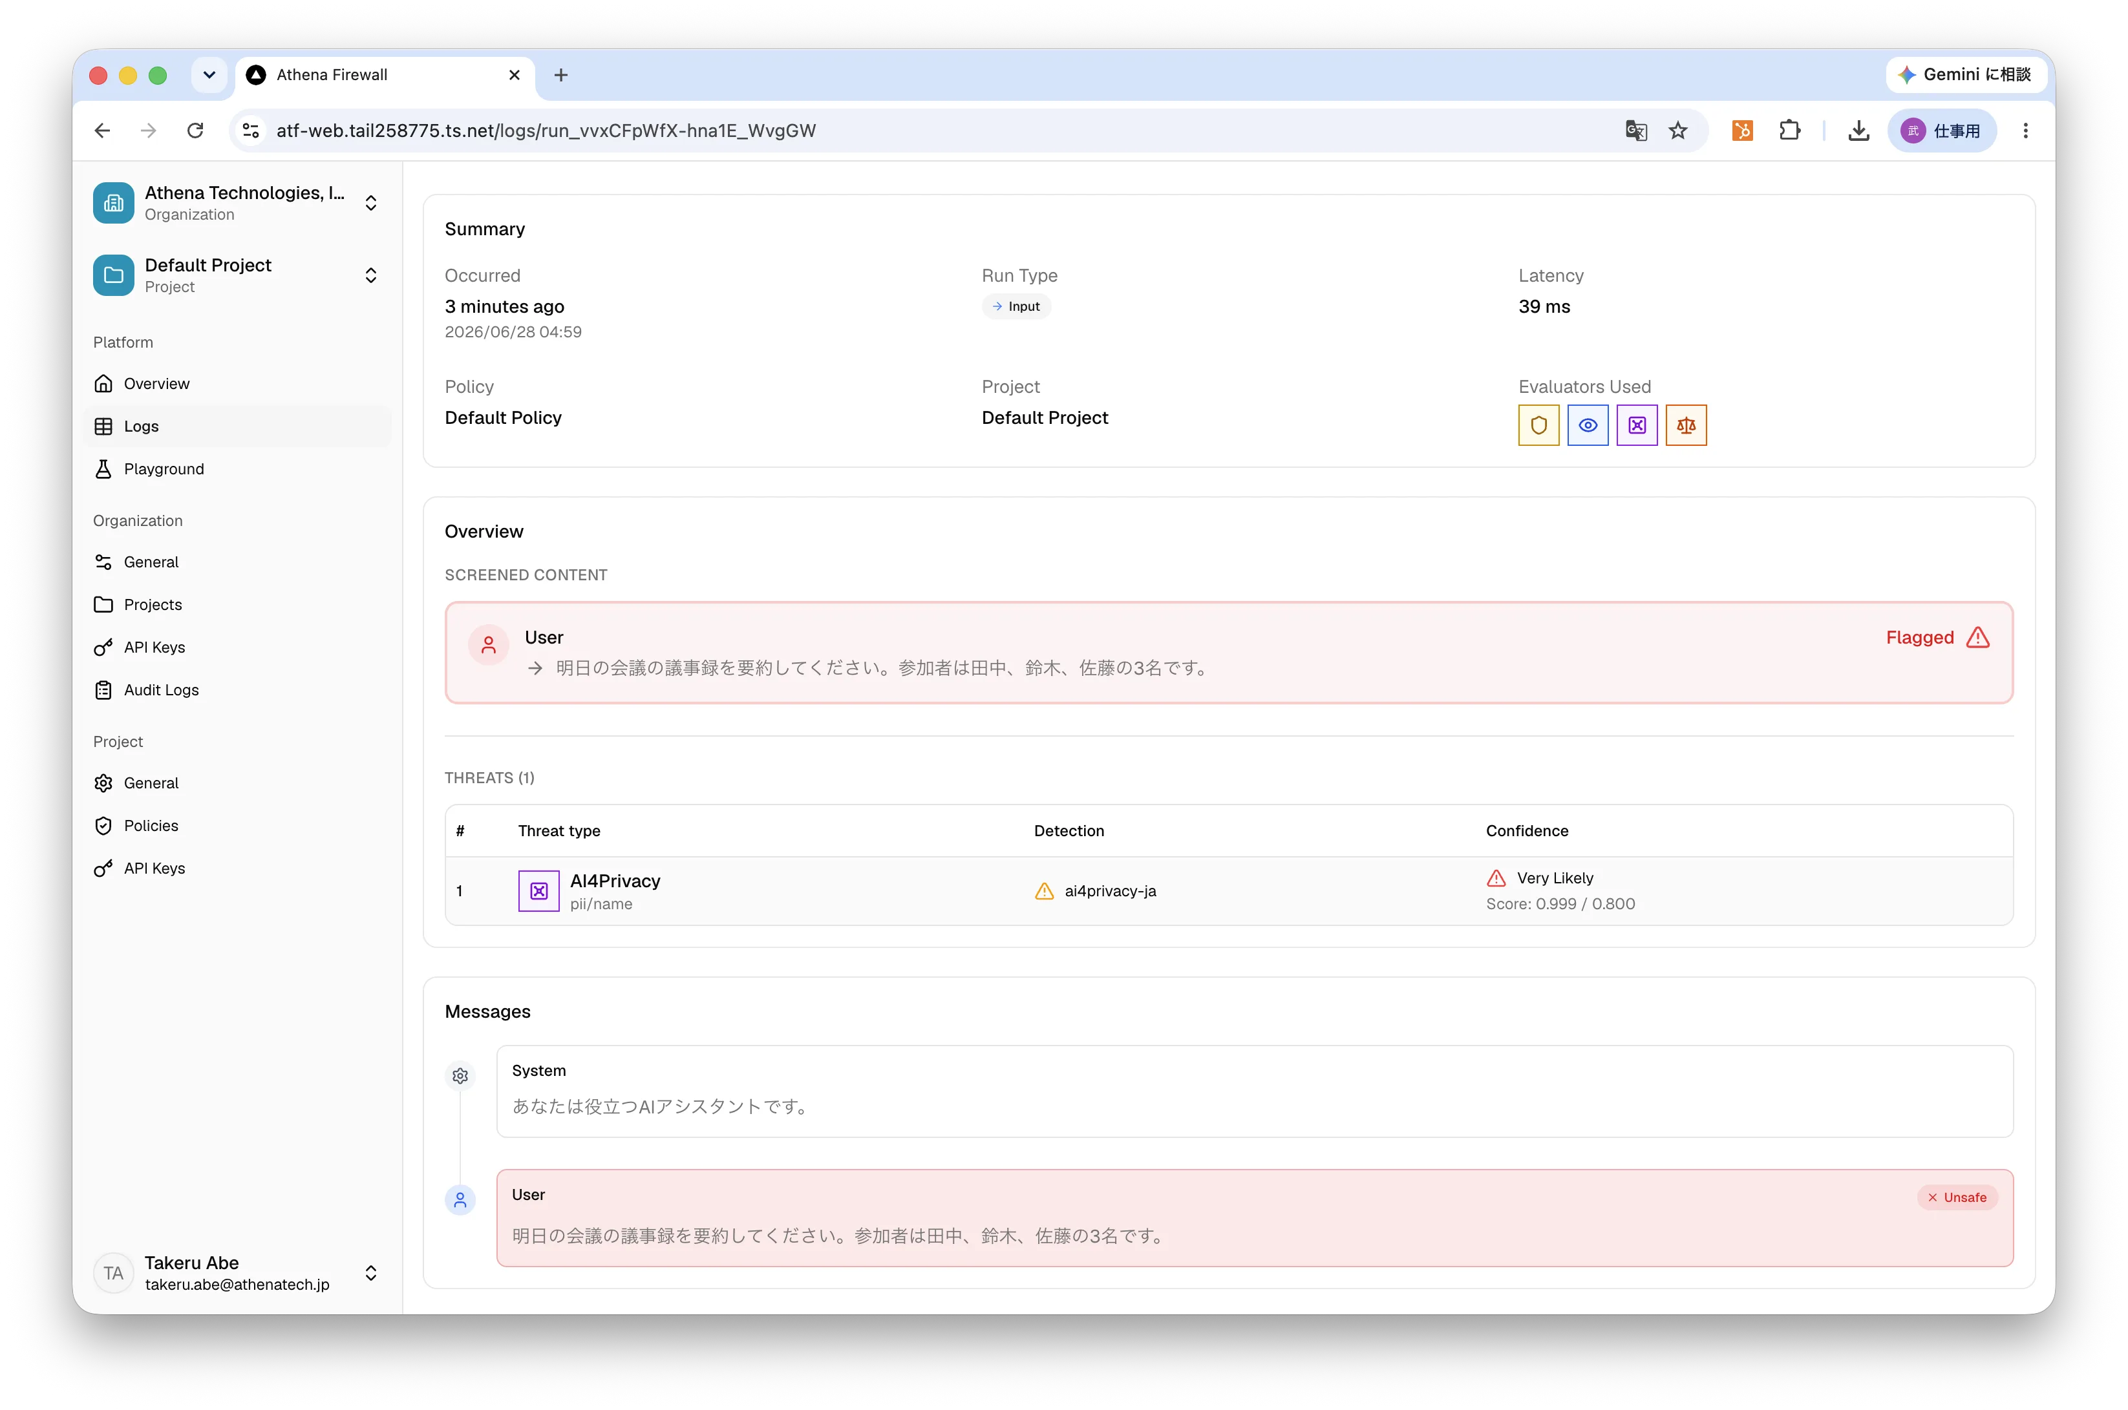Expand the Athena Technologies organization switcher

coord(370,202)
